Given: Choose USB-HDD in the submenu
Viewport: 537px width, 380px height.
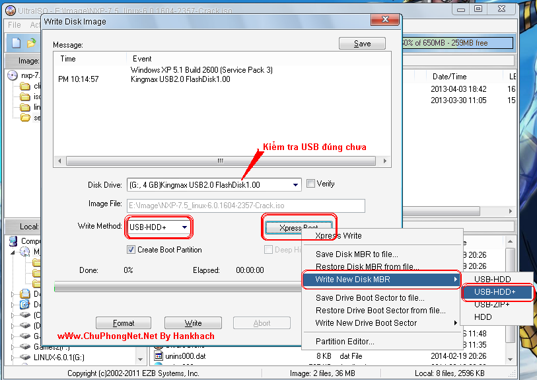Looking at the screenshot, I should click(x=497, y=280).
